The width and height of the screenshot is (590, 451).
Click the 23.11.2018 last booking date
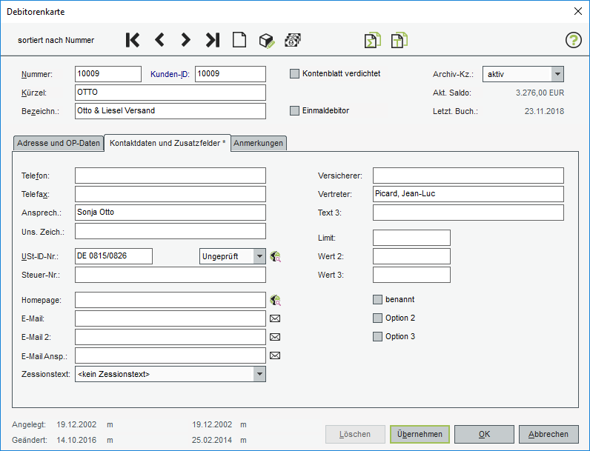(544, 111)
